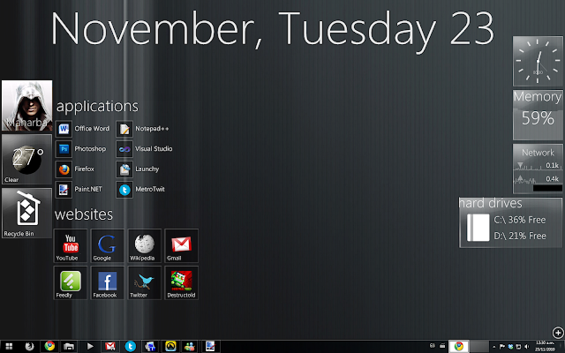Open the MetroTwit taskbar icon

pos(131,347)
